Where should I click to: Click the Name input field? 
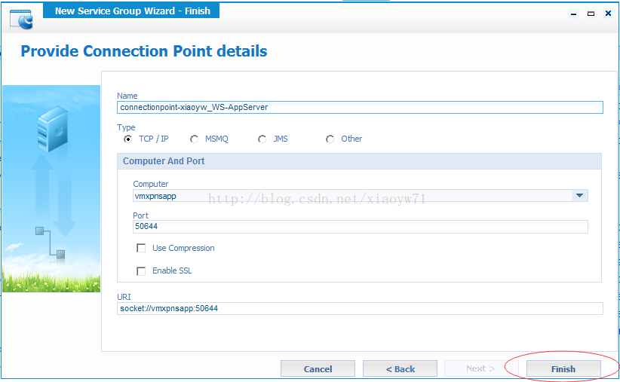pyautogui.click(x=360, y=108)
